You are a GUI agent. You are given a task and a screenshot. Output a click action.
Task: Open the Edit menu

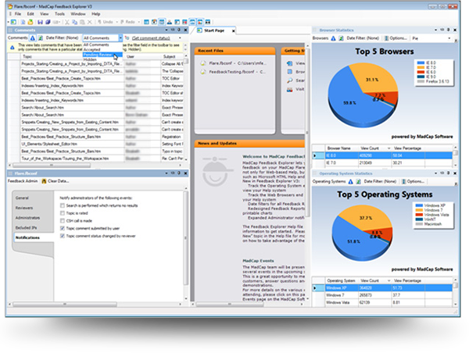(x=30, y=14)
